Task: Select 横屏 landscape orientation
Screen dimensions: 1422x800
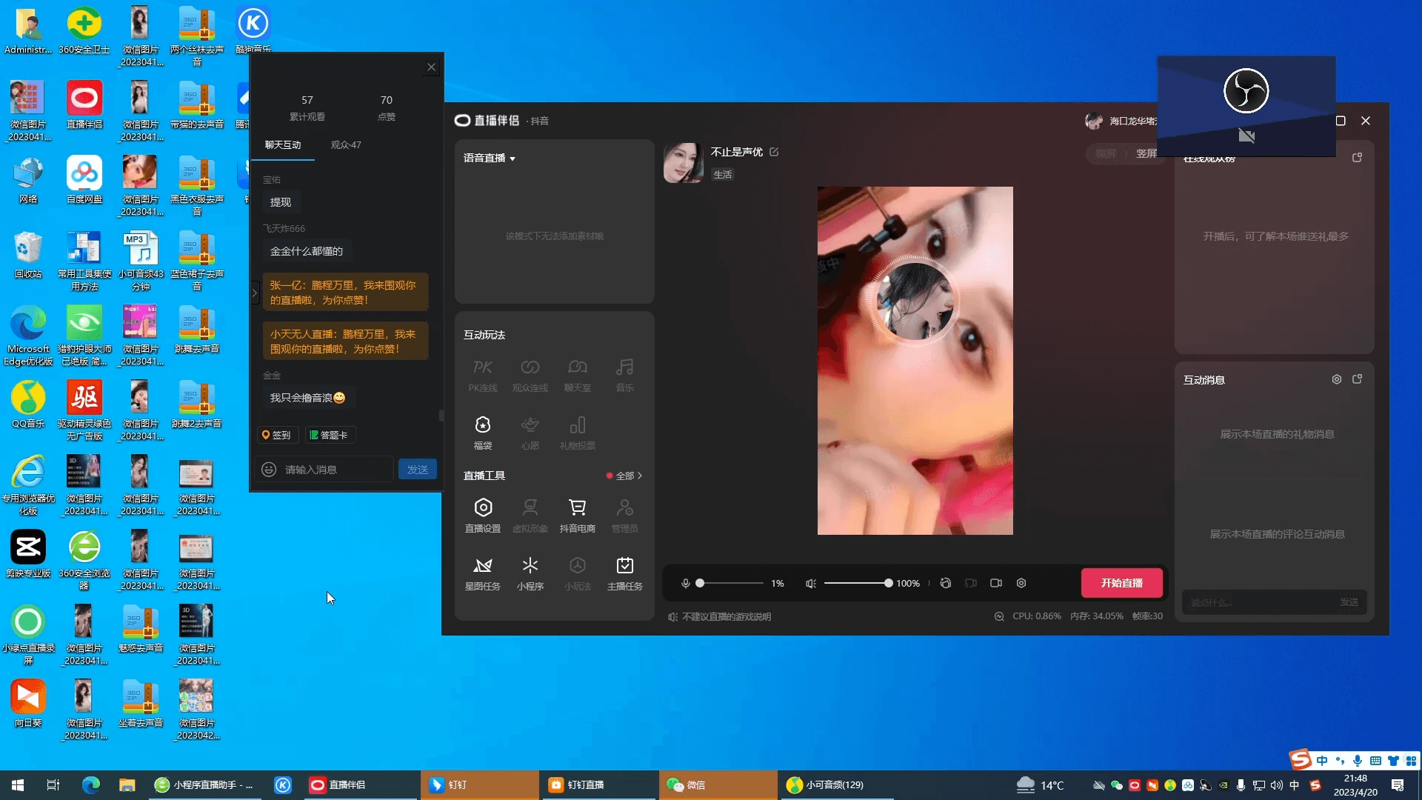Action: [1106, 153]
